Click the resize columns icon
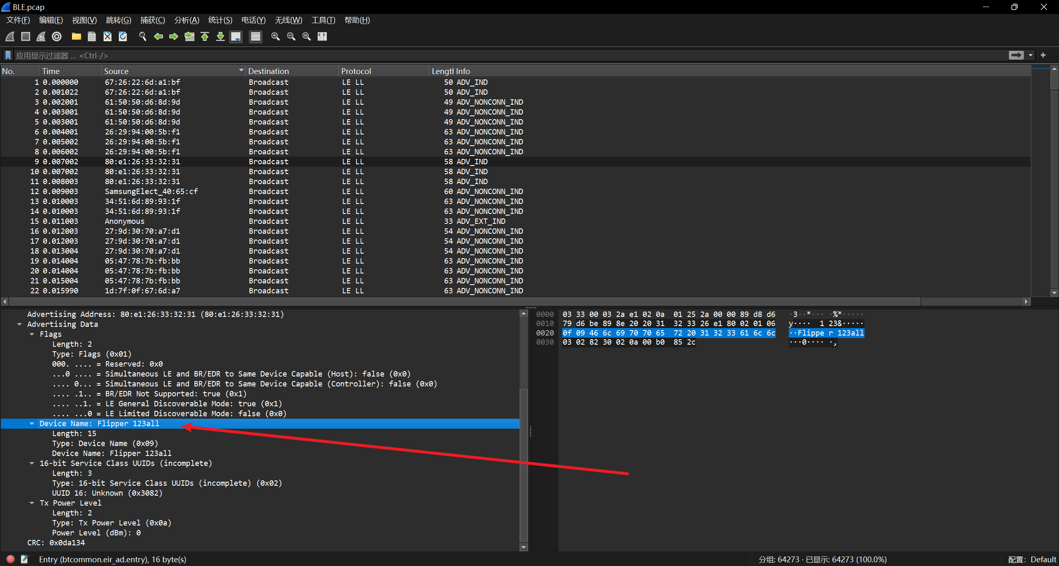Viewport: 1059px width, 566px height. (x=322, y=36)
